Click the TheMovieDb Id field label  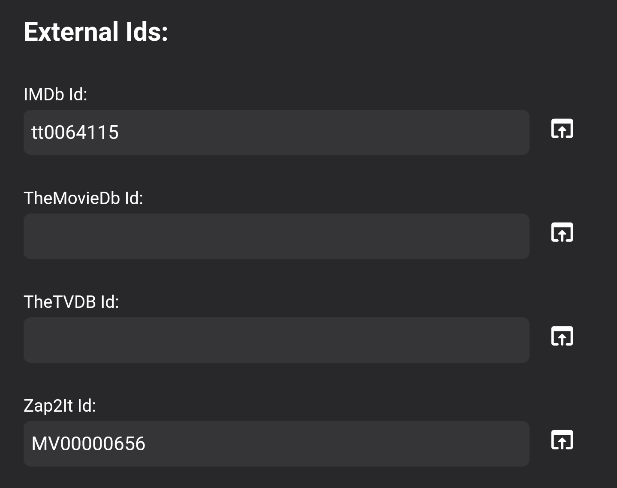pyautogui.click(x=84, y=198)
